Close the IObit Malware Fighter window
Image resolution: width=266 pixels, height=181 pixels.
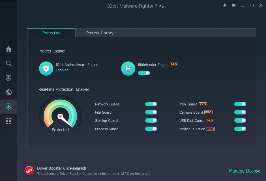tap(261, 5)
